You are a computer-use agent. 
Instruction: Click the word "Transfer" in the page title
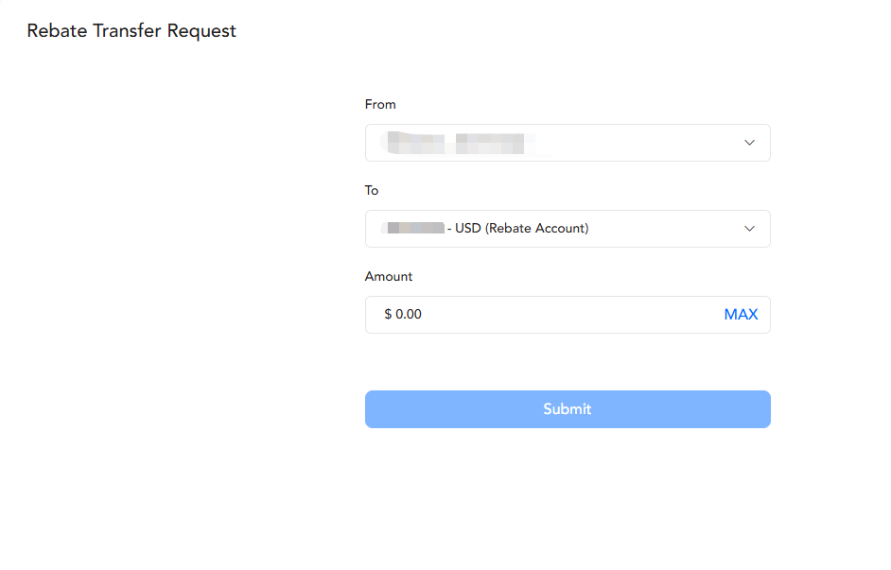(x=127, y=31)
